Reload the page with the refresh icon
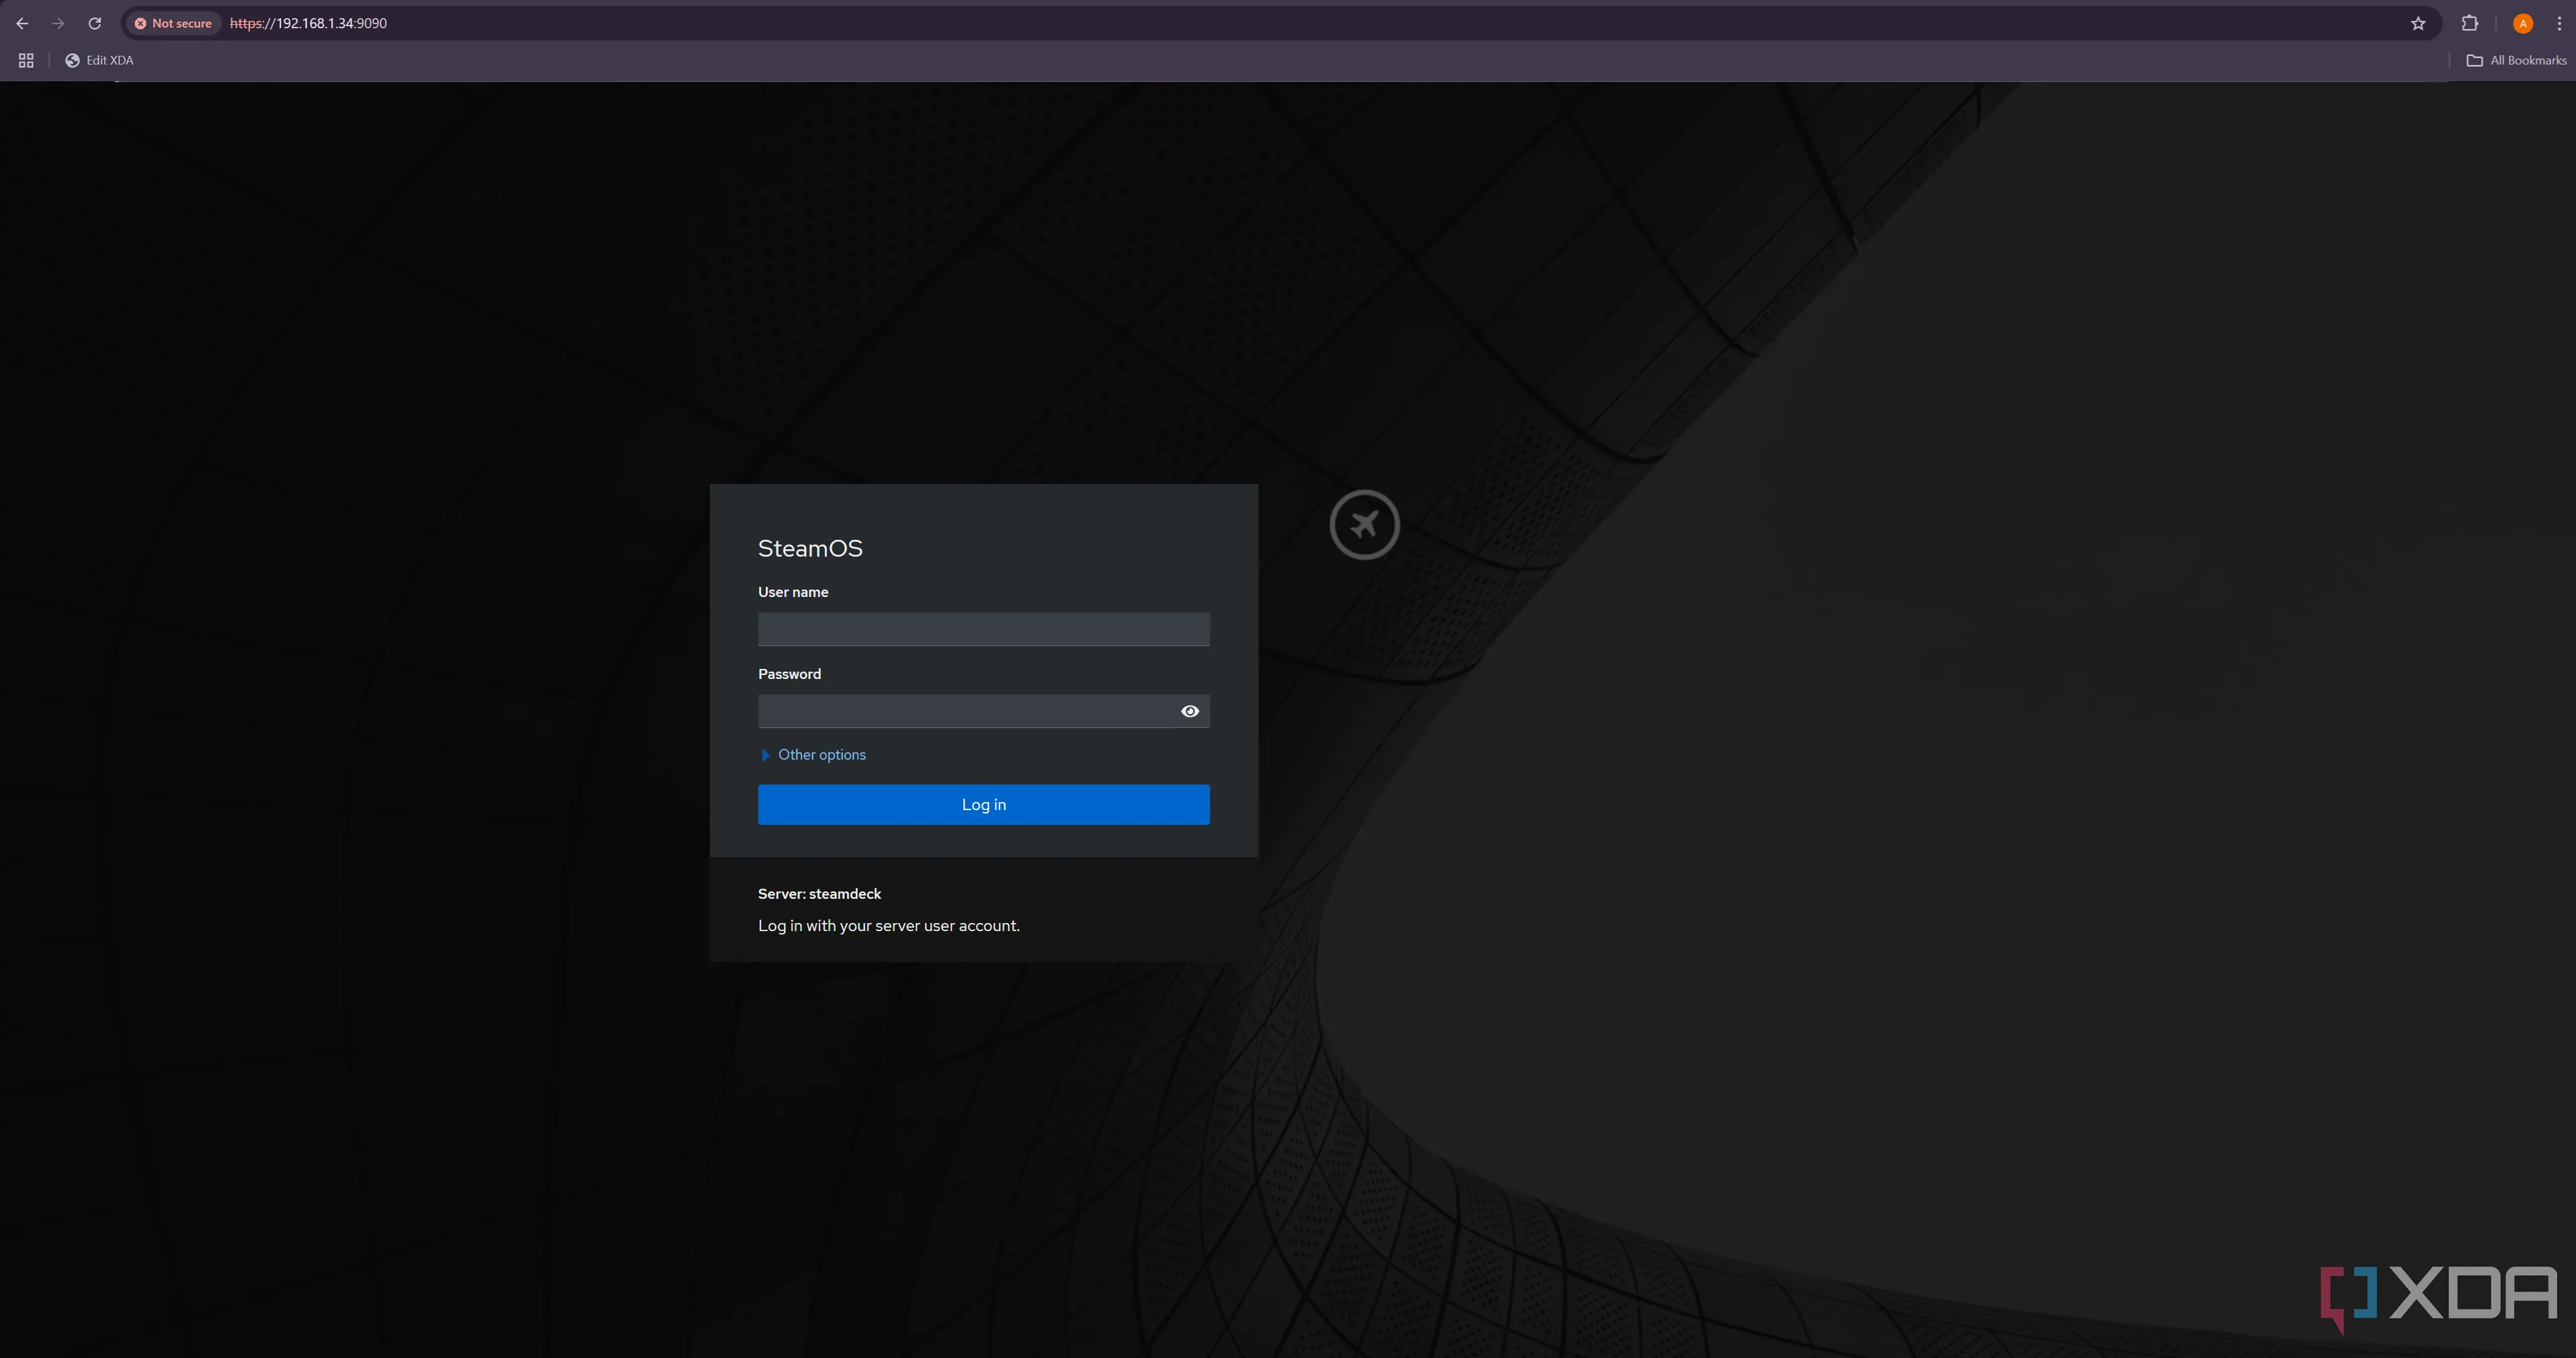This screenshot has height=1358, width=2576. pyautogui.click(x=95, y=23)
